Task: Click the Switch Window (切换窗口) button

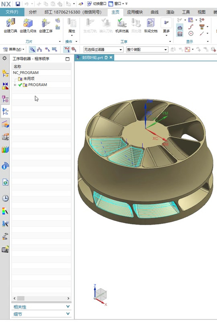Action: (96, 4)
